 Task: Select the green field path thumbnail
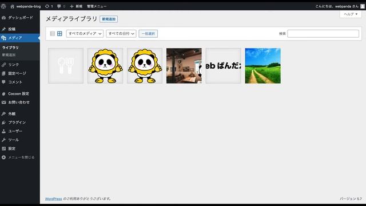point(263,66)
